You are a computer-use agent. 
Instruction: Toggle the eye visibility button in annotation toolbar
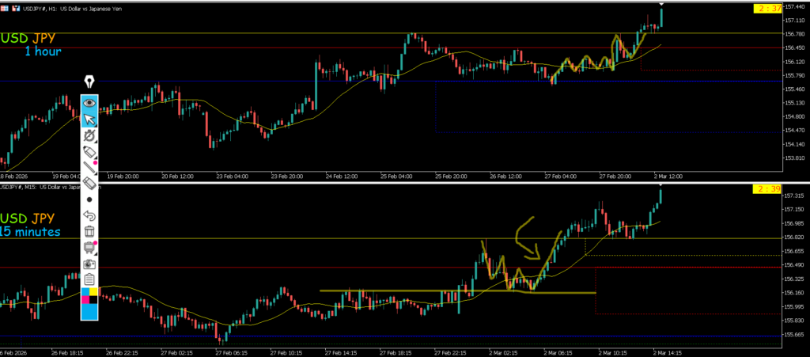coord(89,102)
